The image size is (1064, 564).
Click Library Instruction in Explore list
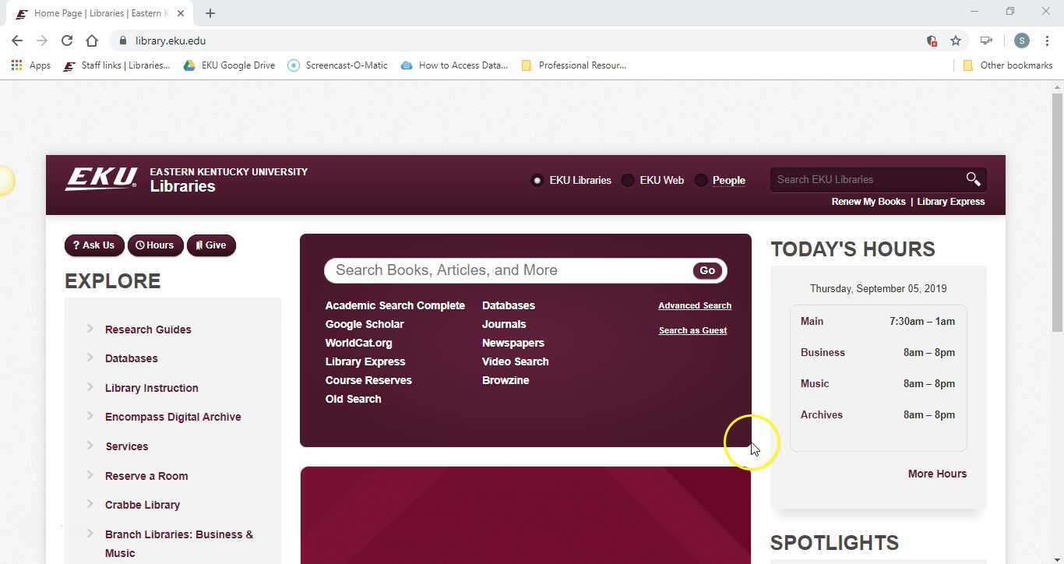pos(152,388)
